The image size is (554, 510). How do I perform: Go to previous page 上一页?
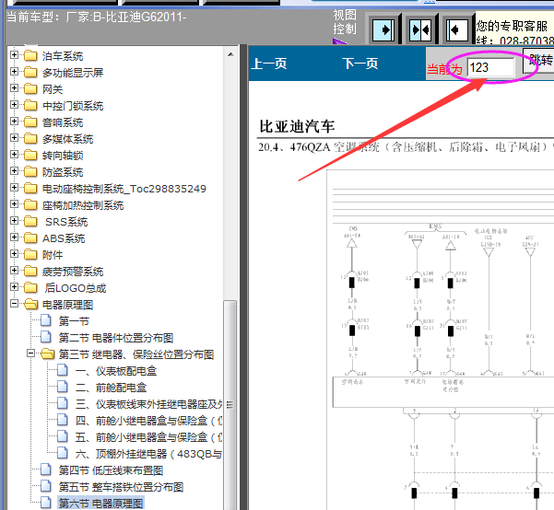pyautogui.click(x=269, y=64)
